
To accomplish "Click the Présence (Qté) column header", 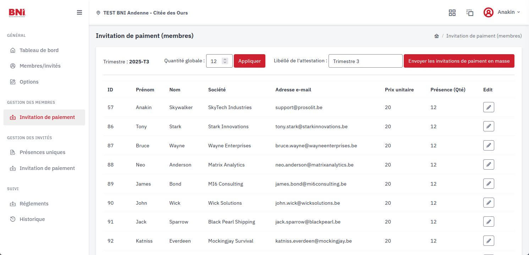I will click(x=448, y=90).
